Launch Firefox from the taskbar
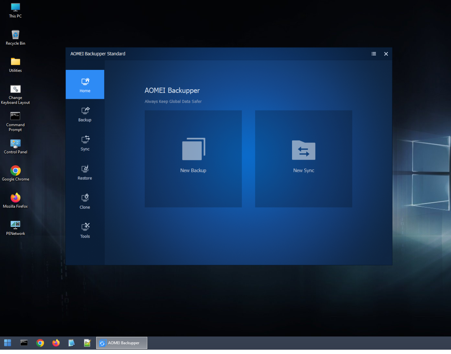451x354 pixels. click(56, 343)
